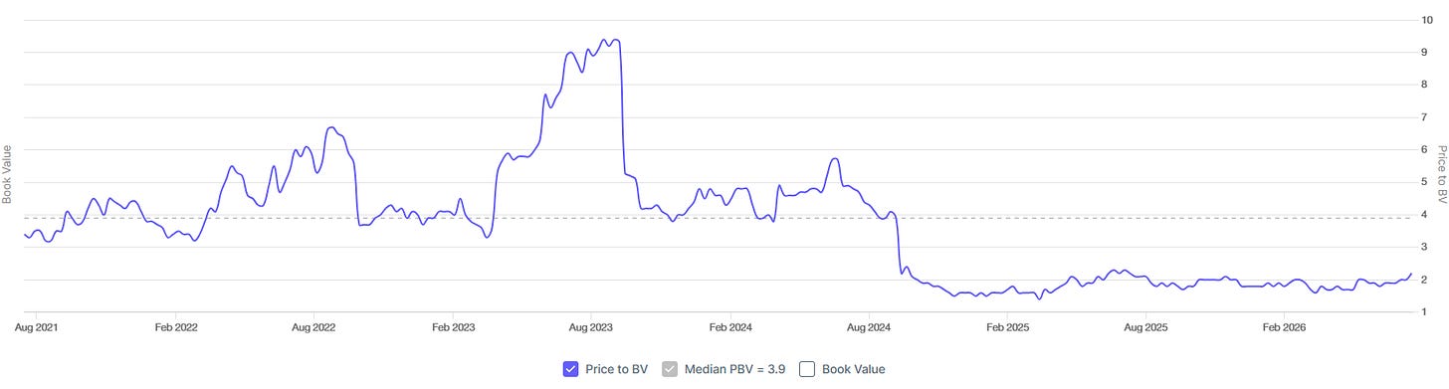Uncheck the Price to BV checkbox
Screen dimensions: 1449x389
(570, 369)
